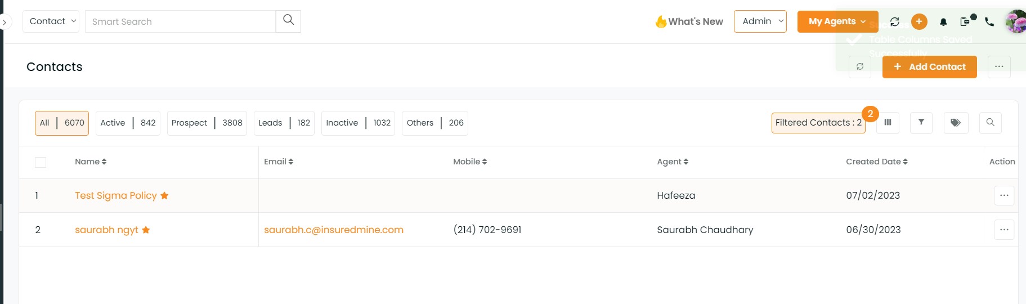Open table columns settings icon
The height and width of the screenshot is (304, 1026).
pyautogui.click(x=888, y=122)
